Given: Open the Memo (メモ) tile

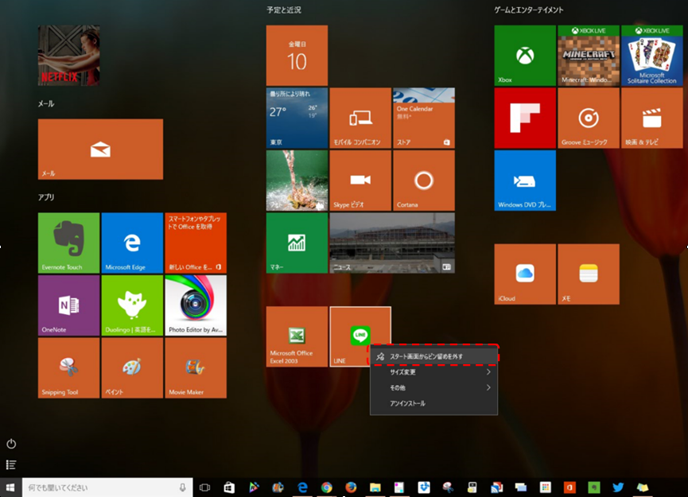Looking at the screenshot, I should click(589, 274).
